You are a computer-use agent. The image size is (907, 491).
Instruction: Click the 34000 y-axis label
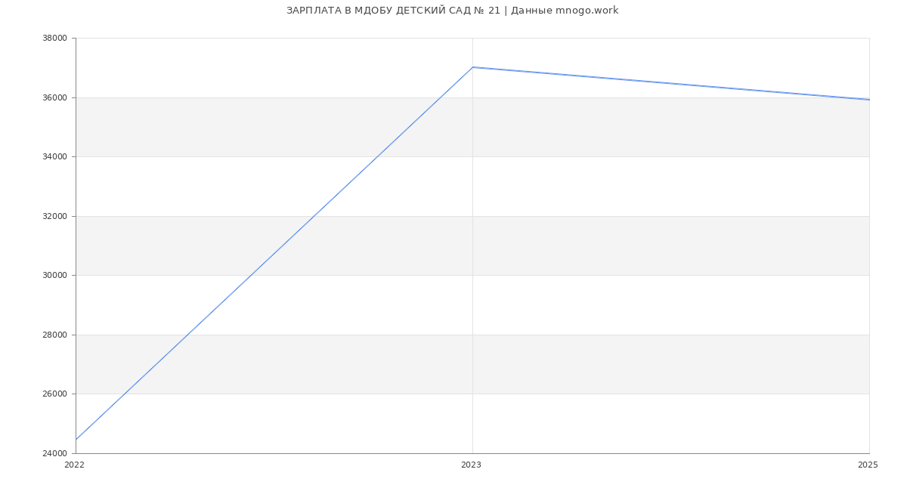pos(55,157)
